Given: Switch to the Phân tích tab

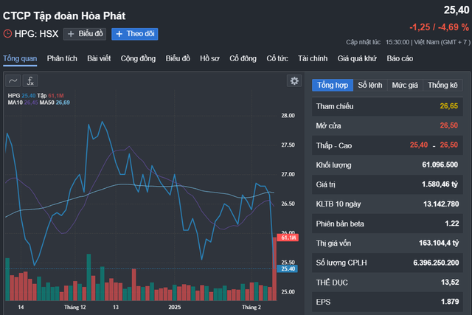Looking at the screenshot, I should (62, 58).
